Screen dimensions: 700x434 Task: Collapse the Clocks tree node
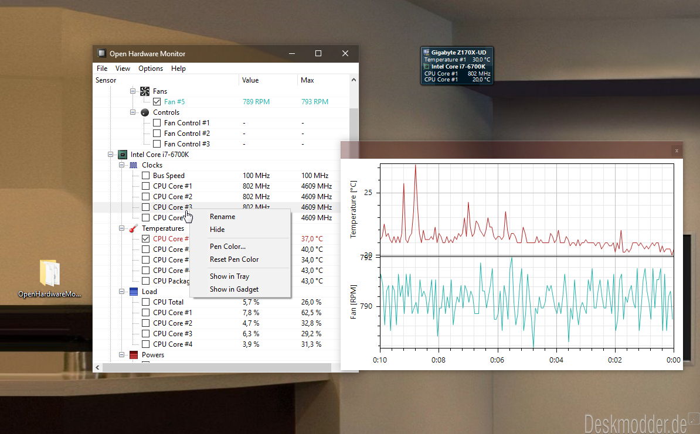121,165
